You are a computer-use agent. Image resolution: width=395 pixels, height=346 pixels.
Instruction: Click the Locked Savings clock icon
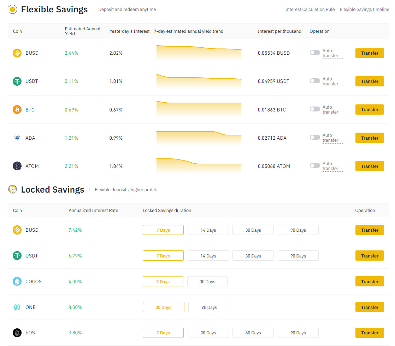coord(13,189)
